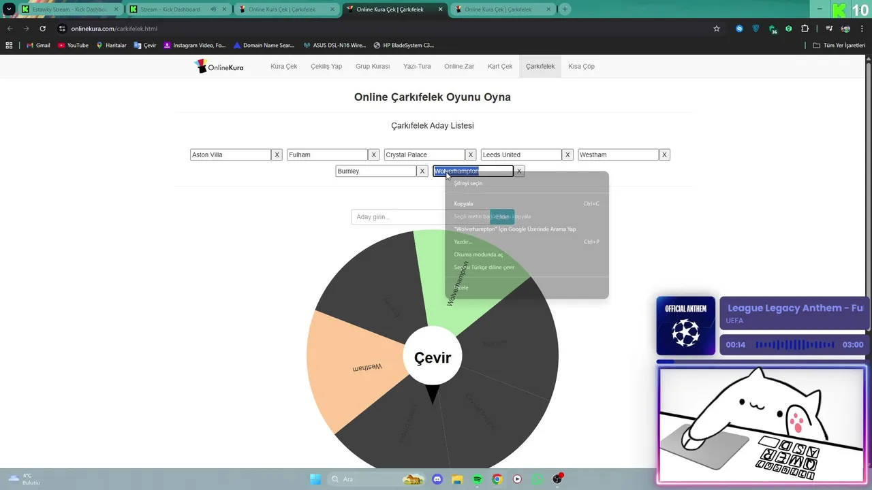Open Domain Name Search bookmark
872x490 pixels.
(x=264, y=45)
